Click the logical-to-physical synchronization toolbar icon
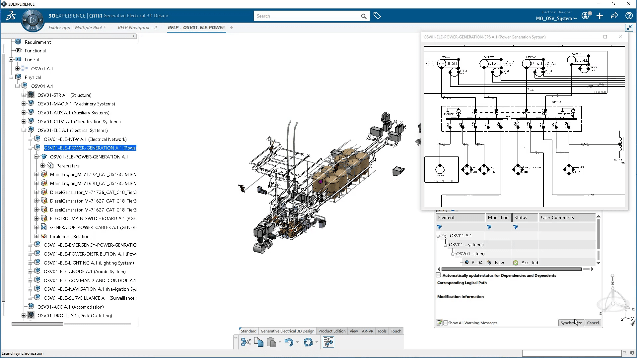 [x=328, y=342]
